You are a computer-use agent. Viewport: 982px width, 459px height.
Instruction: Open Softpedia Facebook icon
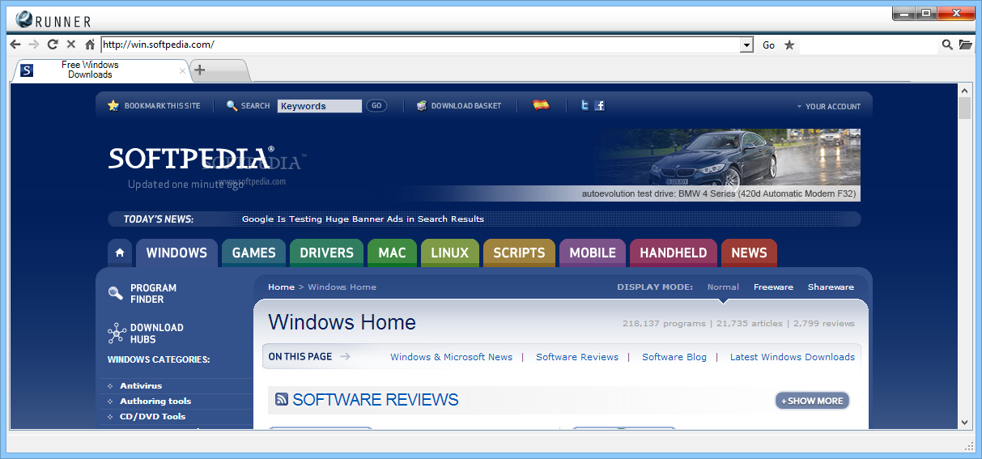pos(600,105)
